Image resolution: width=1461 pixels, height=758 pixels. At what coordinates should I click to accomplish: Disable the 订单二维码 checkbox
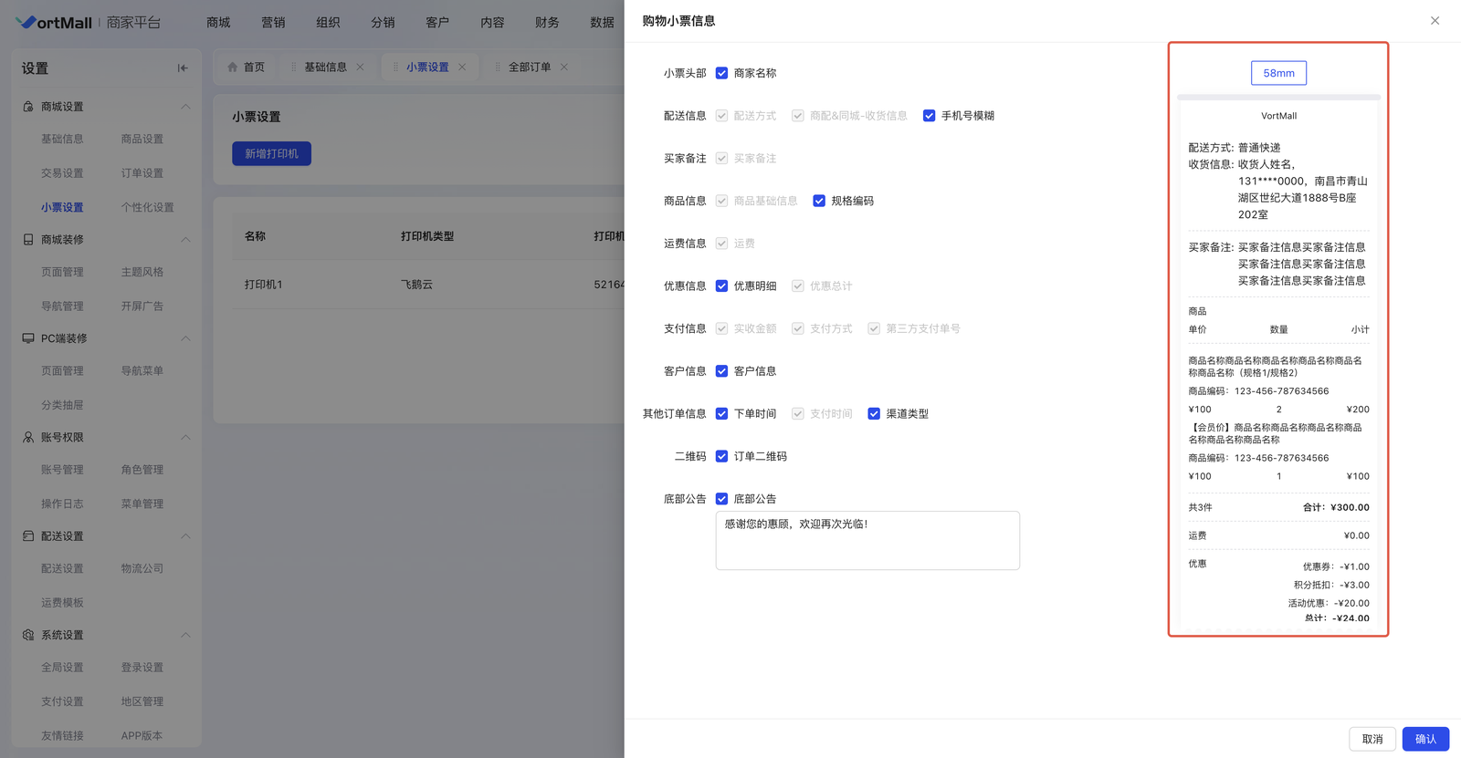point(721,456)
